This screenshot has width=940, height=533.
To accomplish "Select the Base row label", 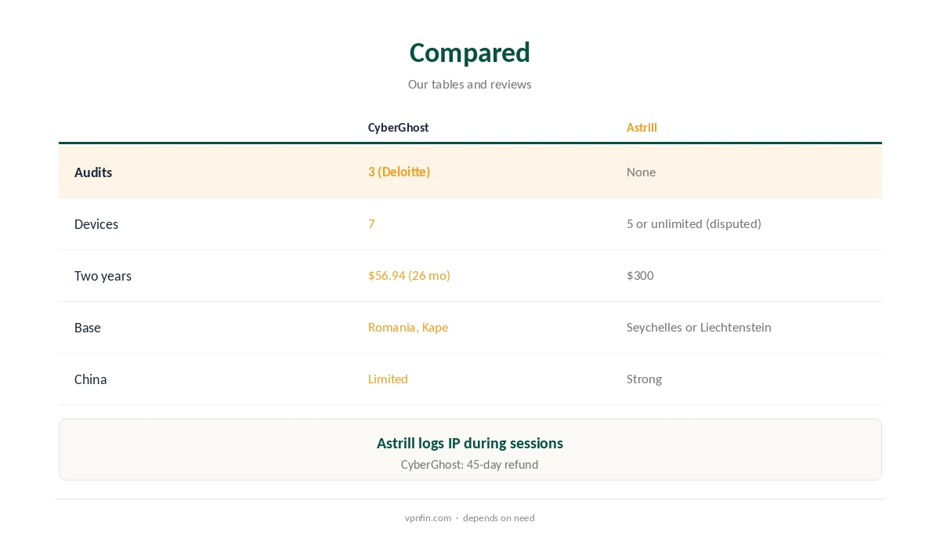I will tap(88, 328).
